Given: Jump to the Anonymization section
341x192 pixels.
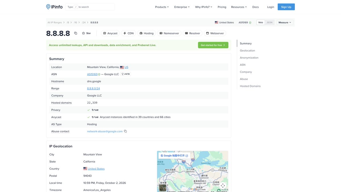Looking at the screenshot, I should click(249, 58).
